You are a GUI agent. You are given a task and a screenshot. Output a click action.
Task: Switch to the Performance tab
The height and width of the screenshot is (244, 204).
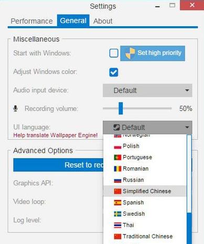[x=31, y=21]
